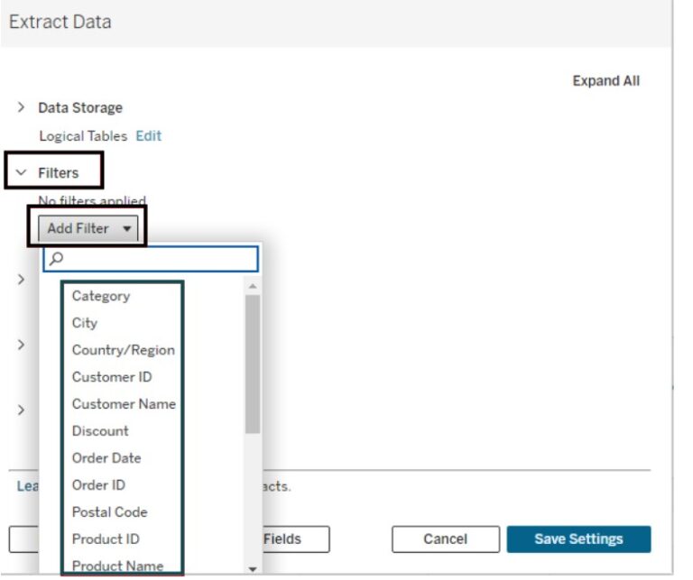Select Order Date field
The width and height of the screenshot is (693, 580).
[x=106, y=457]
